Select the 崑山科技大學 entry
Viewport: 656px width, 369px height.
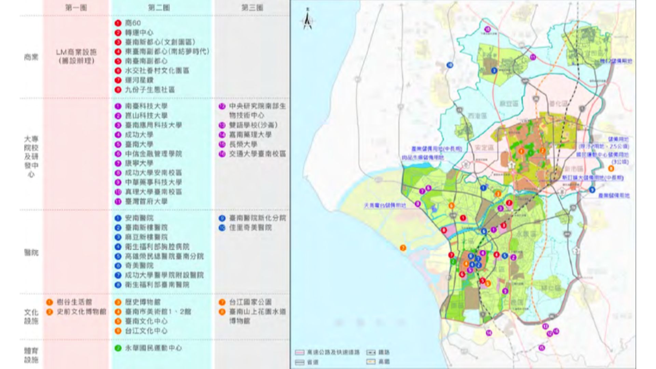(146, 116)
